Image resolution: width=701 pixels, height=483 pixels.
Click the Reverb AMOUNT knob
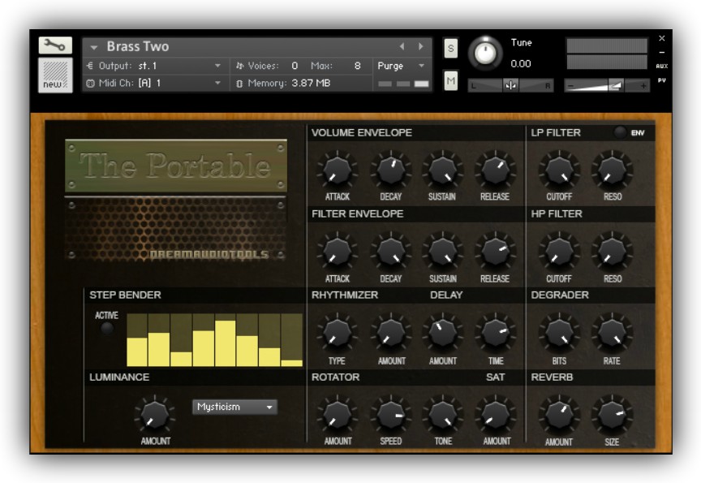pos(559,416)
